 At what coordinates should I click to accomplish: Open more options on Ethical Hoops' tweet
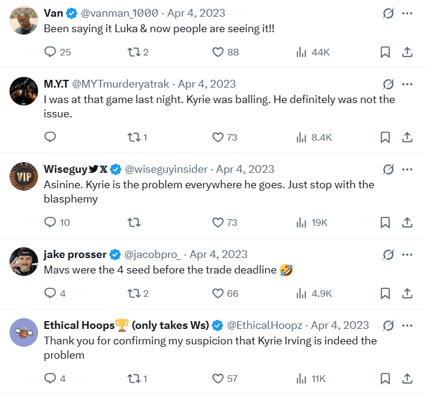click(407, 325)
